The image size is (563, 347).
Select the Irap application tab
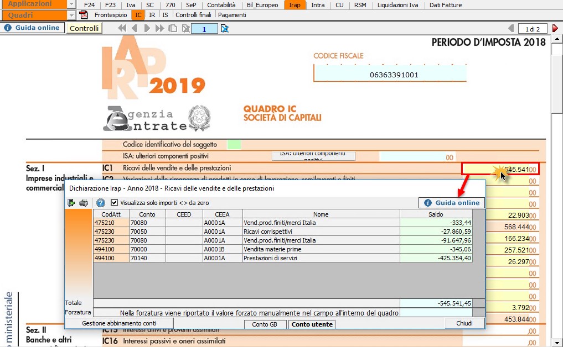295,5
